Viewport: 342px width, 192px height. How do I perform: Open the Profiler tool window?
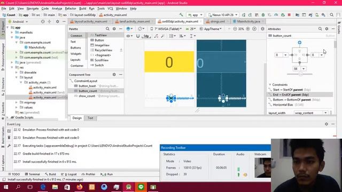[88, 174]
